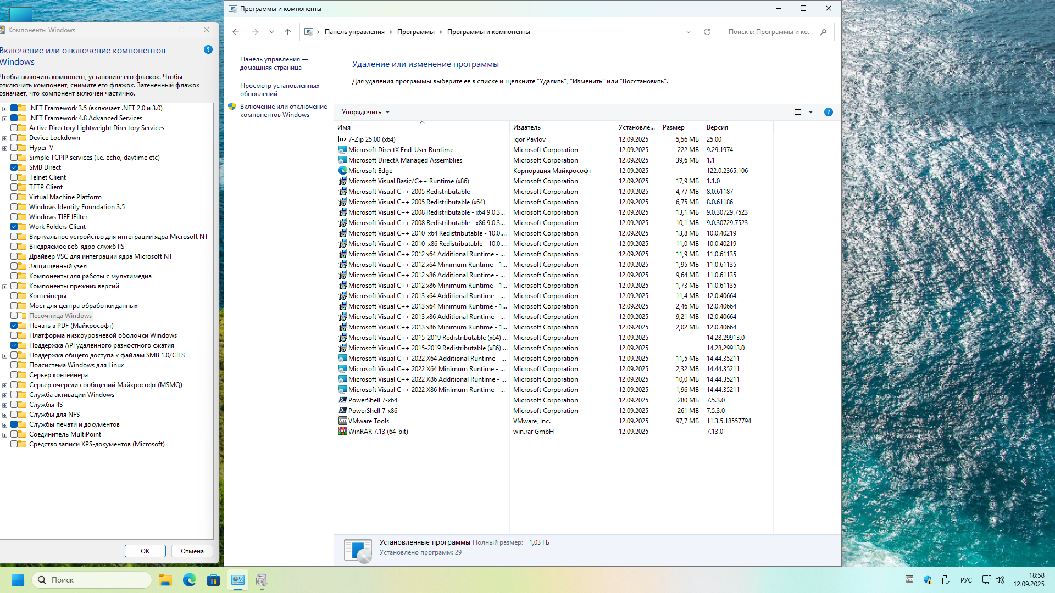Expand the Hyper-V tree node
This screenshot has width=1055, height=593.
coord(4,148)
